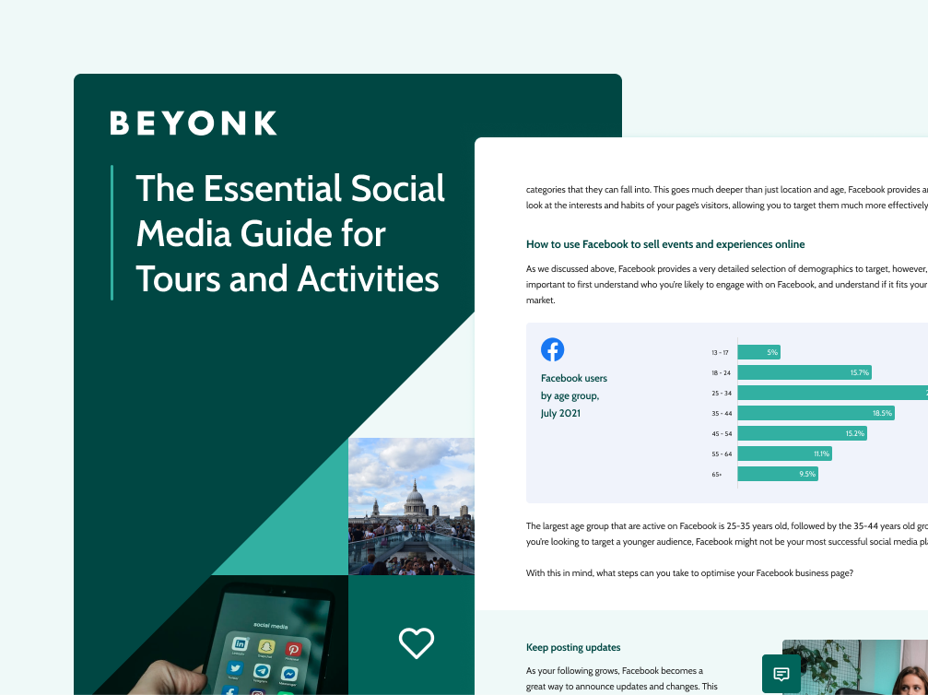Open the chat message icon button
The image size is (928, 695).
(x=781, y=674)
